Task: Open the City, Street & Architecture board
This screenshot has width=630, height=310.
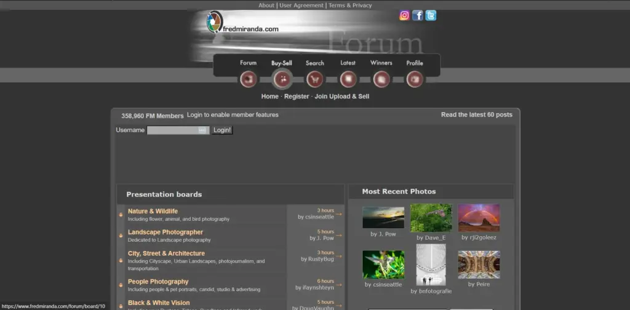Action: pyautogui.click(x=166, y=253)
